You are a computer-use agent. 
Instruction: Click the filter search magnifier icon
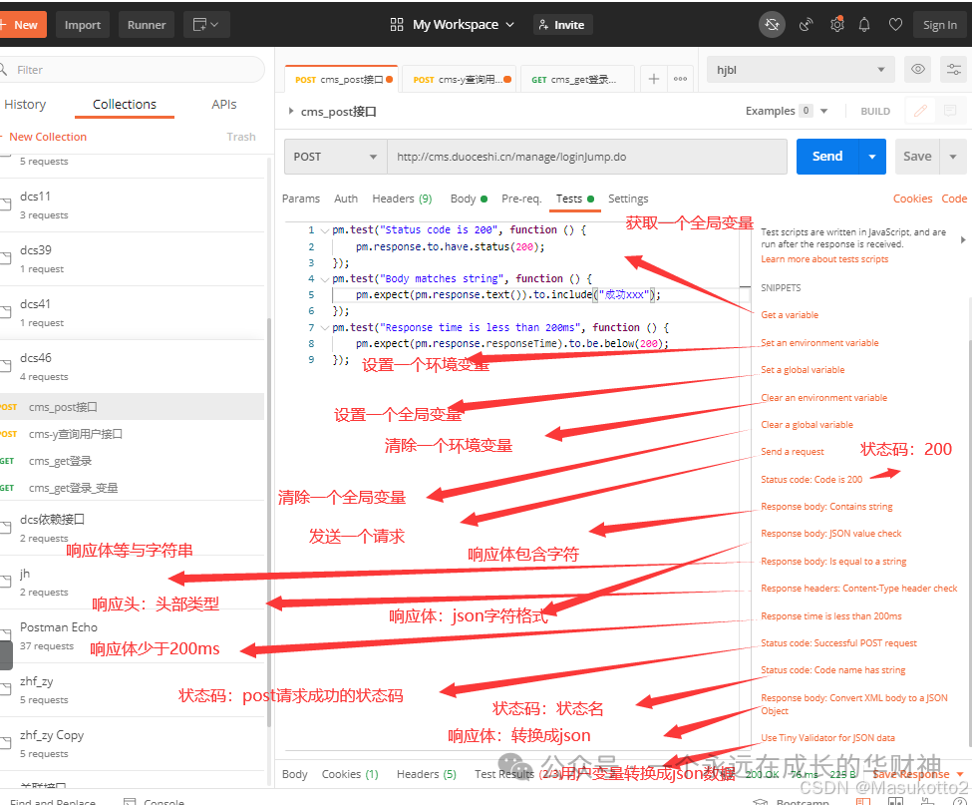pyautogui.click(x=3, y=69)
